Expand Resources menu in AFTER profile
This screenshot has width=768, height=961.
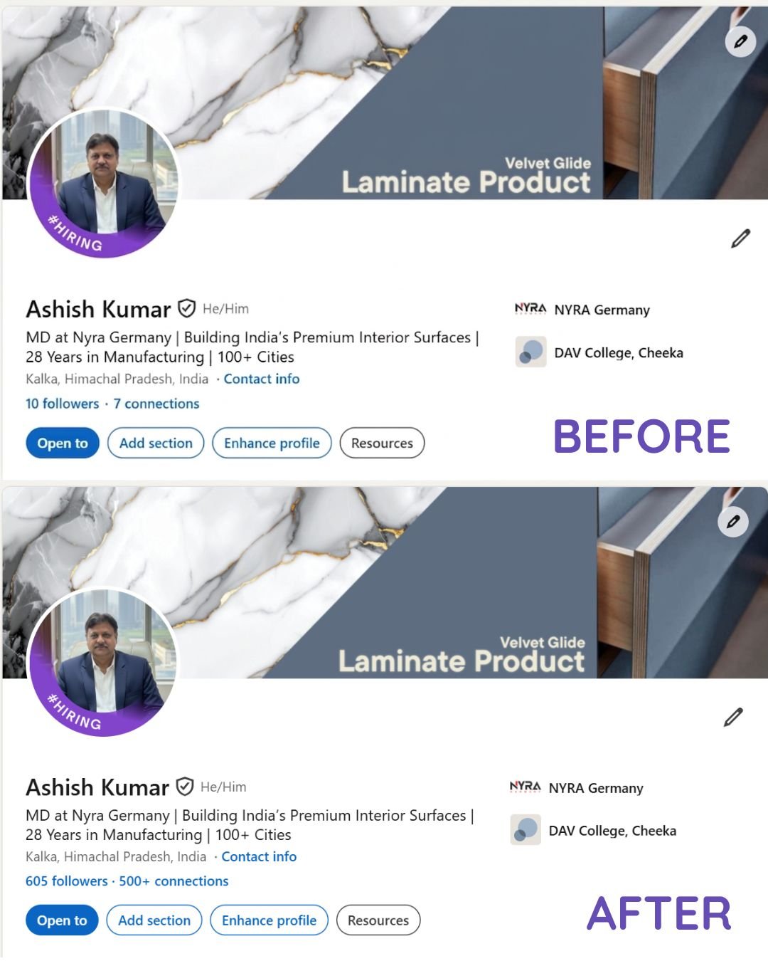[x=378, y=920]
